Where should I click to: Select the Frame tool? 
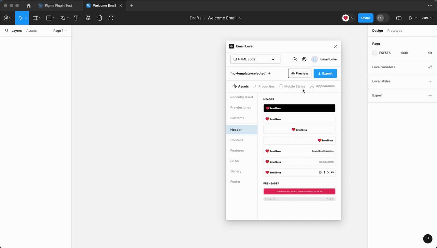tap(35, 18)
